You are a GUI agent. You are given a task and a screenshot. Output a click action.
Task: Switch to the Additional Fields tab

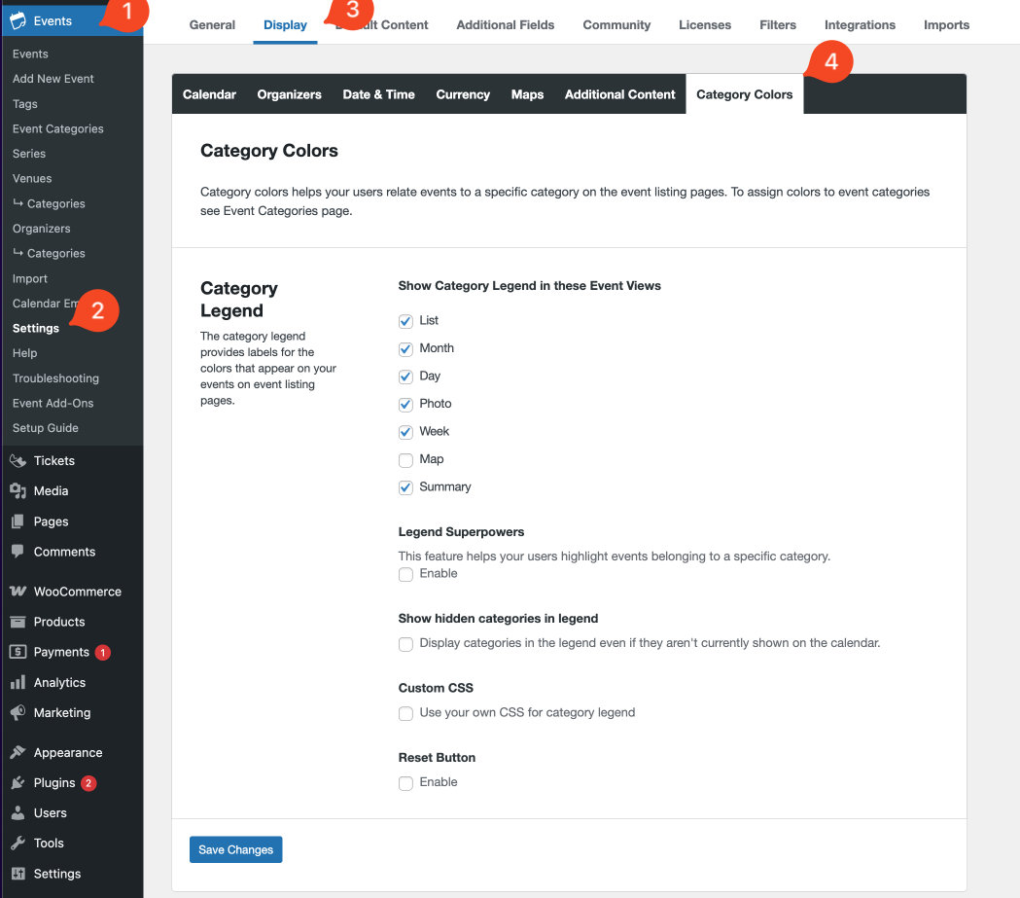[505, 25]
